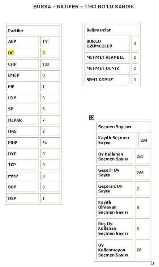The image size is (159, 267).
Task: Click the Bağımsızlar header cell
Action: point(111,30)
